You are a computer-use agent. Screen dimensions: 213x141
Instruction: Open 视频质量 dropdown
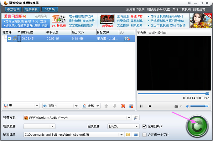click(x=53, y=126)
